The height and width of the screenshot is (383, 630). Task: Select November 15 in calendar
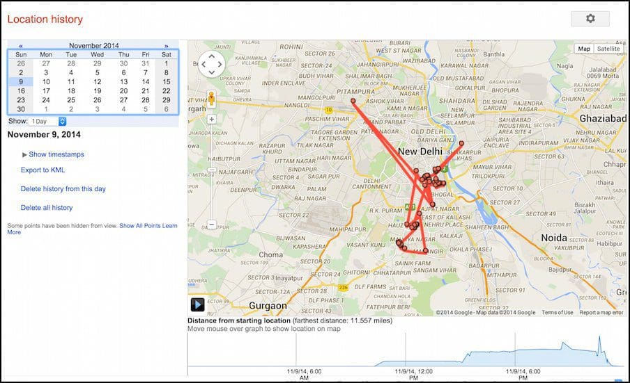167,82
